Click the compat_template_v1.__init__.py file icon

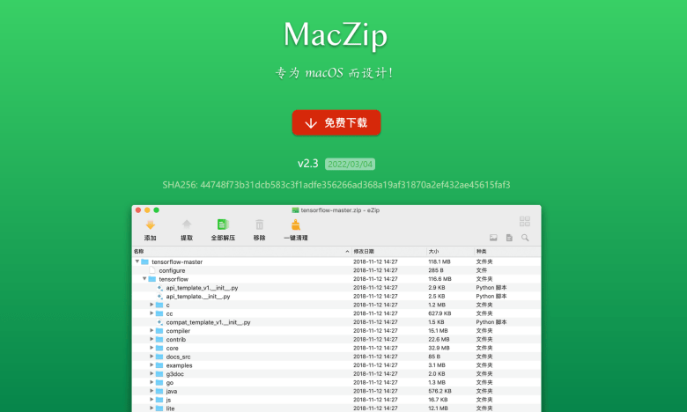point(159,322)
